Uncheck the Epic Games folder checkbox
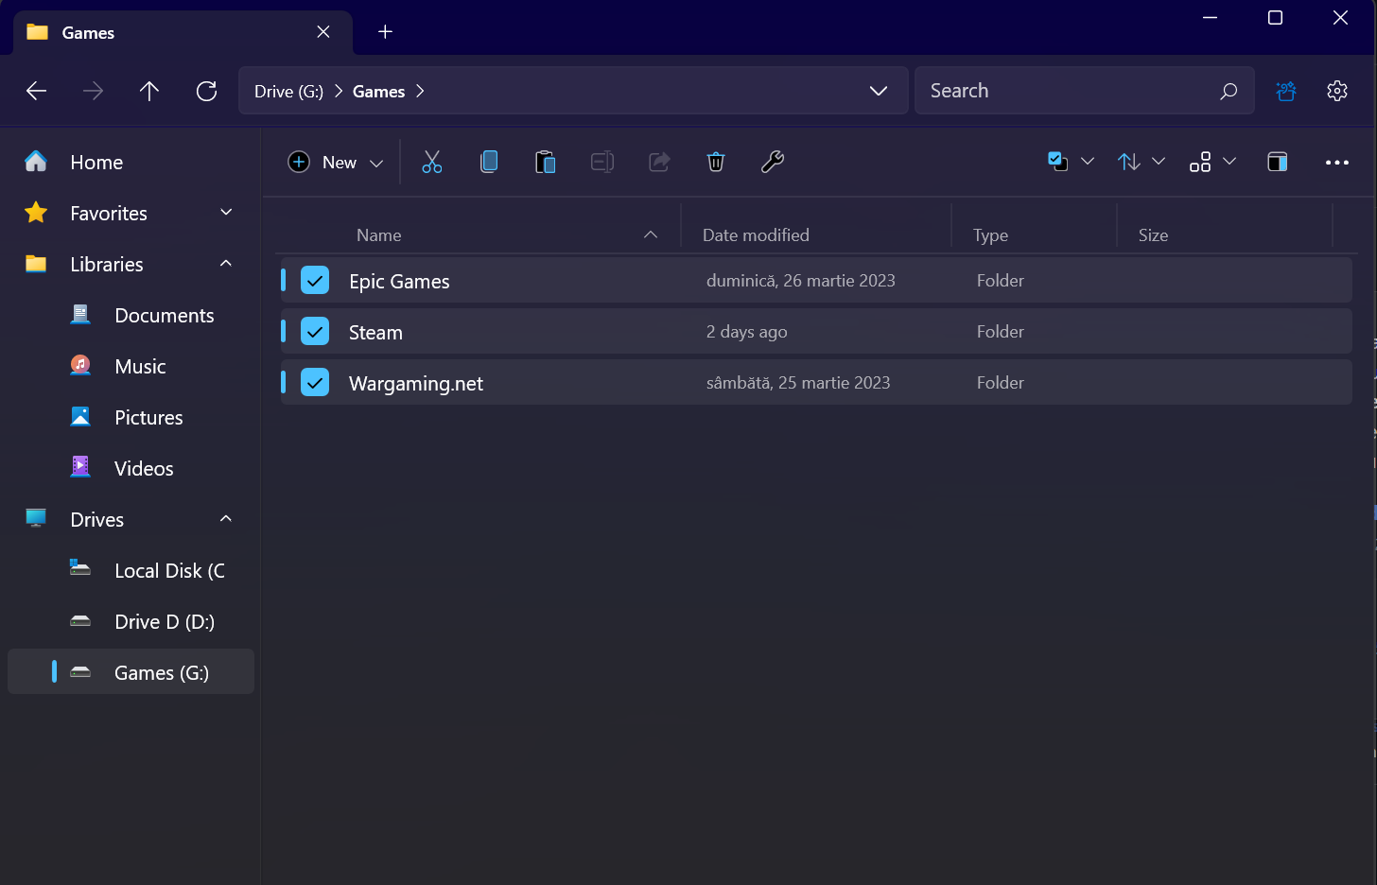1377x885 pixels. [315, 280]
